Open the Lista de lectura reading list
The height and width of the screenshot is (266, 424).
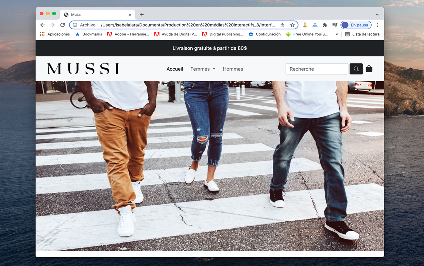[362, 34]
